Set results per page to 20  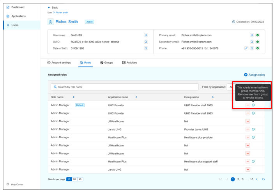click(74, 179)
